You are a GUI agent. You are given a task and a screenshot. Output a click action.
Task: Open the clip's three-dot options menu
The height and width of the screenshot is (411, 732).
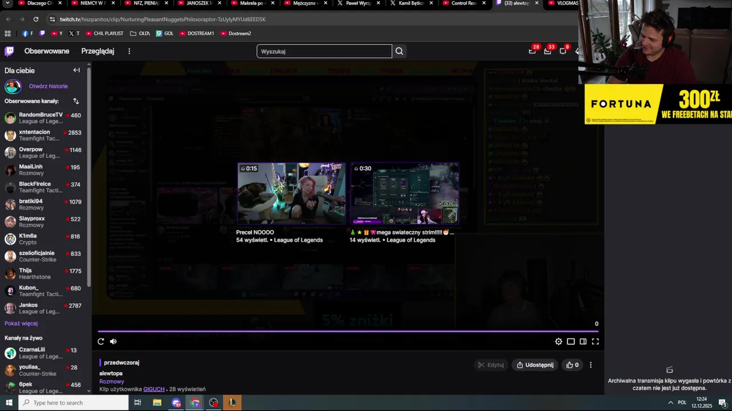pos(591,365)
